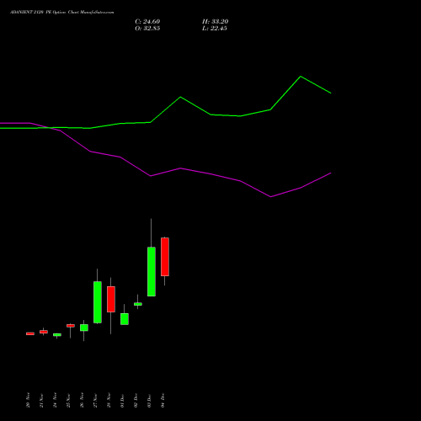
Task: Click the red candlestick for 28 Nov
Action: [111, 299]
